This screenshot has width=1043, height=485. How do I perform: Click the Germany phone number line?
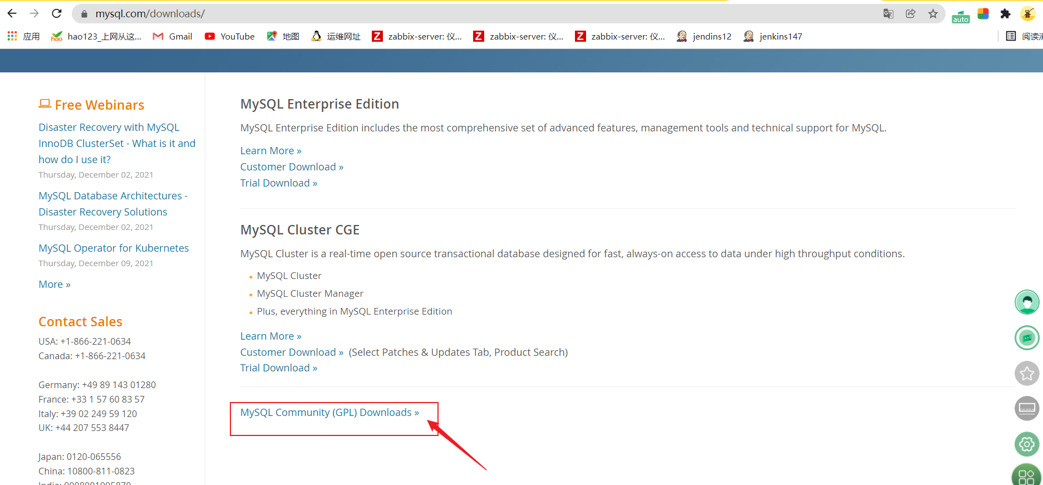tap(97, 385)
